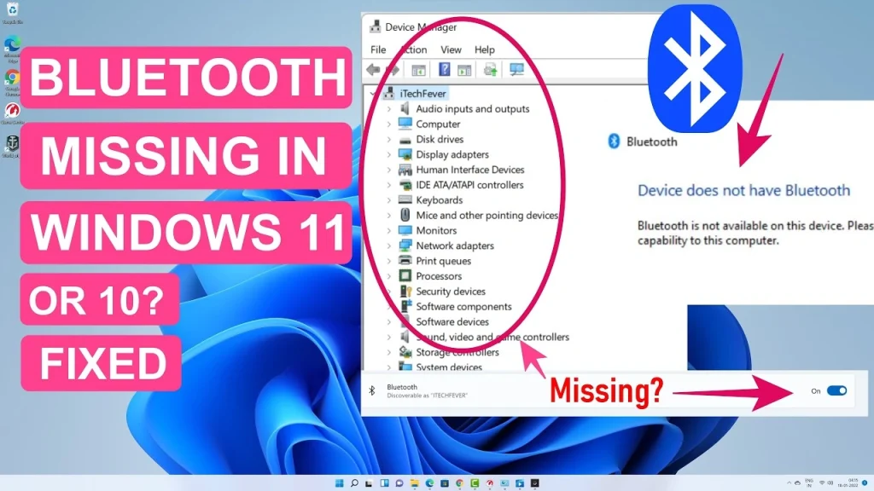Open Widgets from the taskbar

[384, 483]
